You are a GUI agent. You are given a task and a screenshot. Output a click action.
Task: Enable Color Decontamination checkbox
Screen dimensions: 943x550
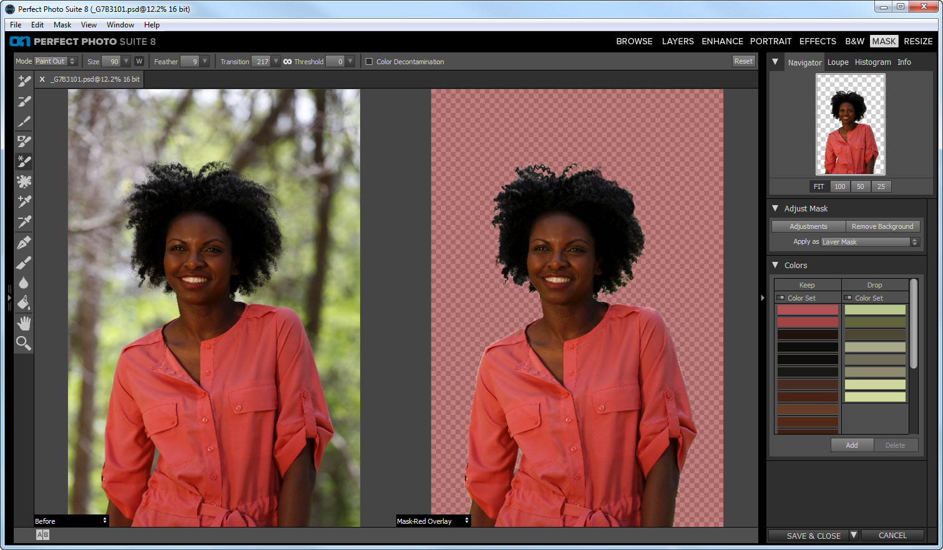coord(369,62)
